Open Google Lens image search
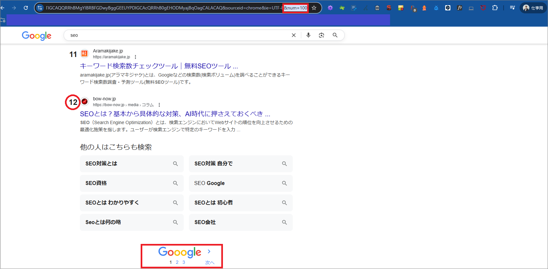Screen dimensions: 548x269 pos(321,35)
